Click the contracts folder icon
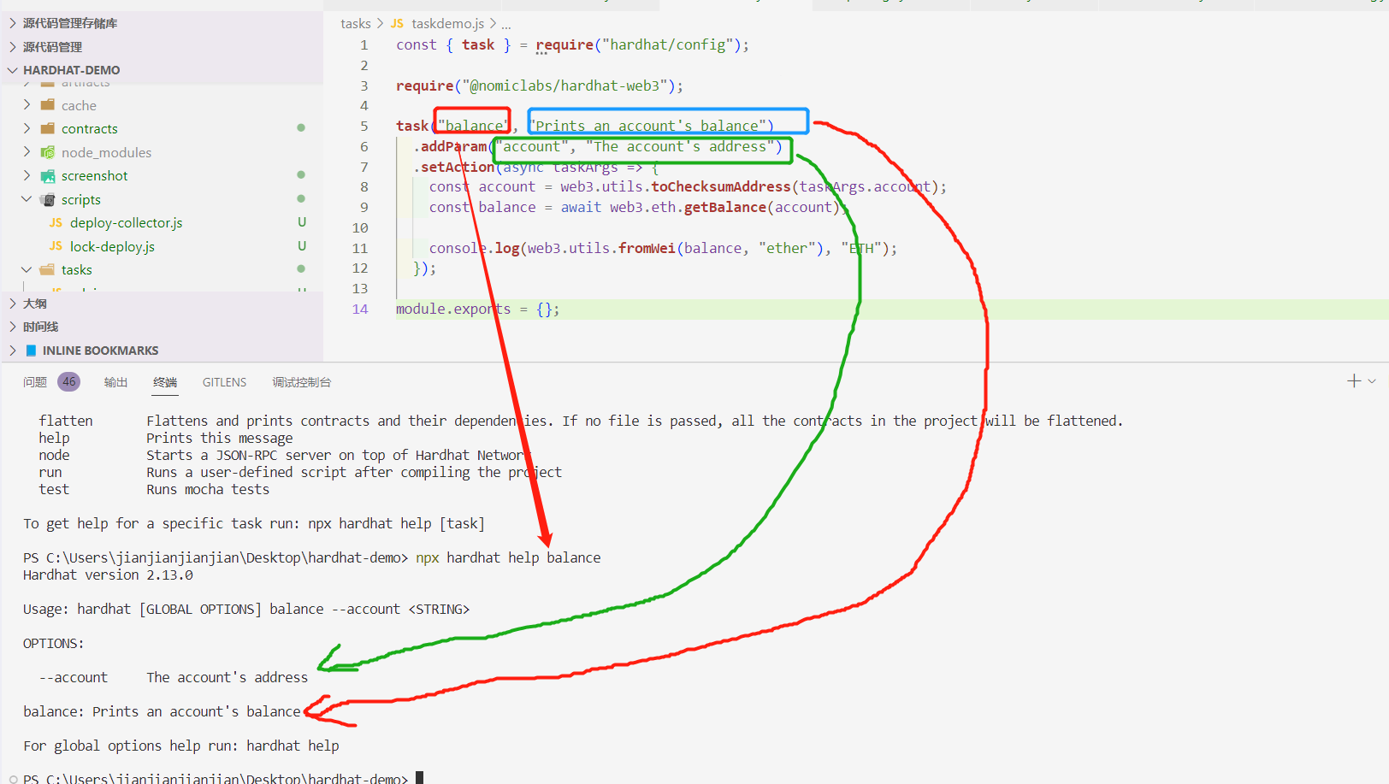Screen dimensions: 1389x784 point(47,128)
